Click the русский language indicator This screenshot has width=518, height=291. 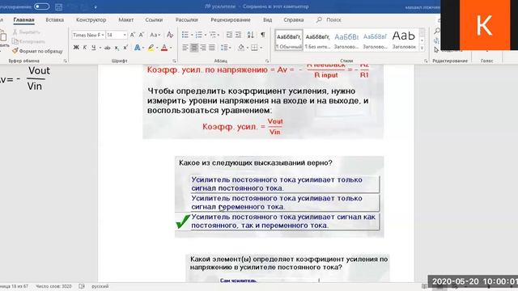point(100,286)
